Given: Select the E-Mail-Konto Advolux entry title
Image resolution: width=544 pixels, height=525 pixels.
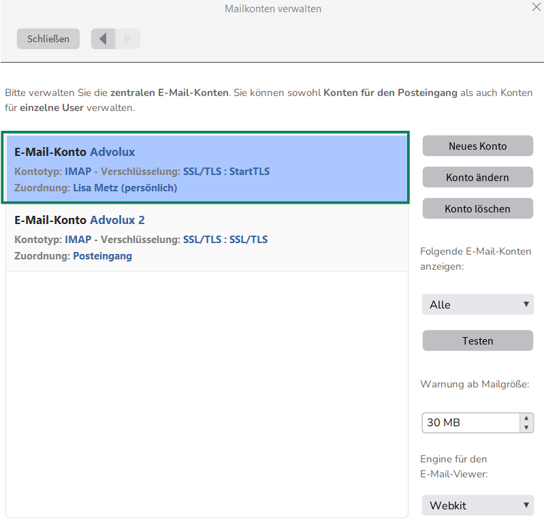Looking at the screenshot, I should click(x=75, y=152).
